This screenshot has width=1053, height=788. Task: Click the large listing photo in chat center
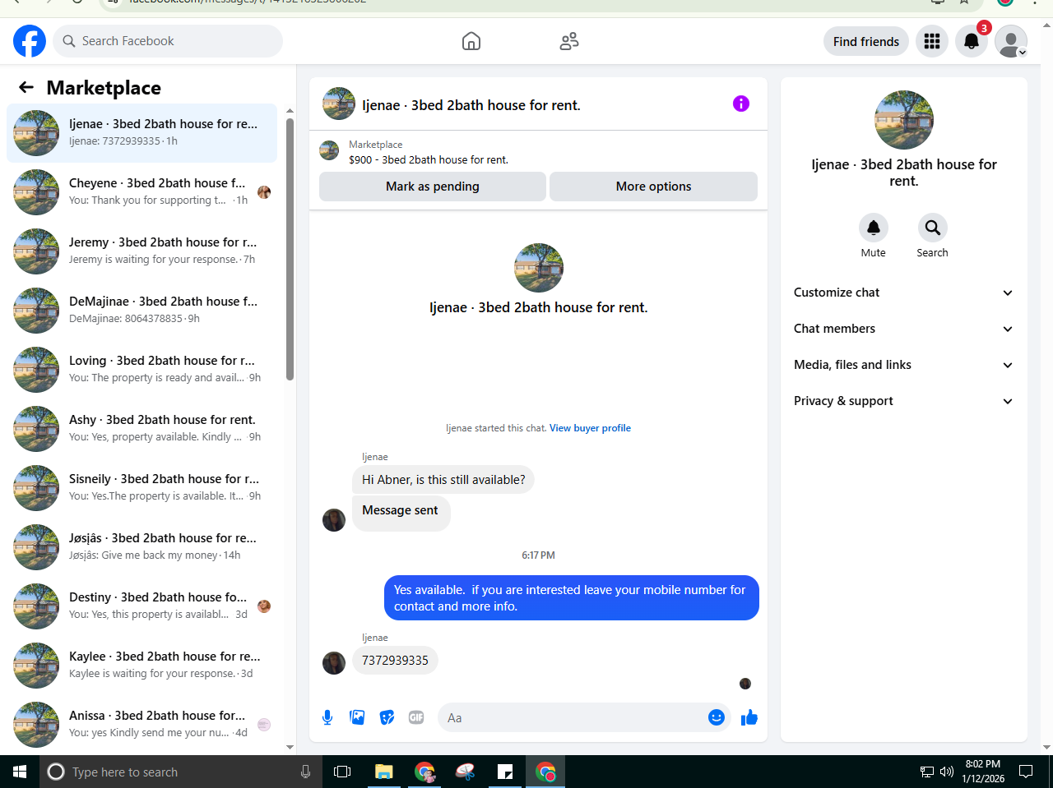coord(539,268)
